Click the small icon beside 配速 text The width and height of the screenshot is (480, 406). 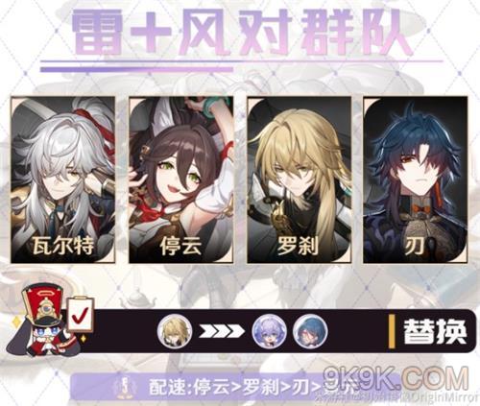tap(127, 387)
